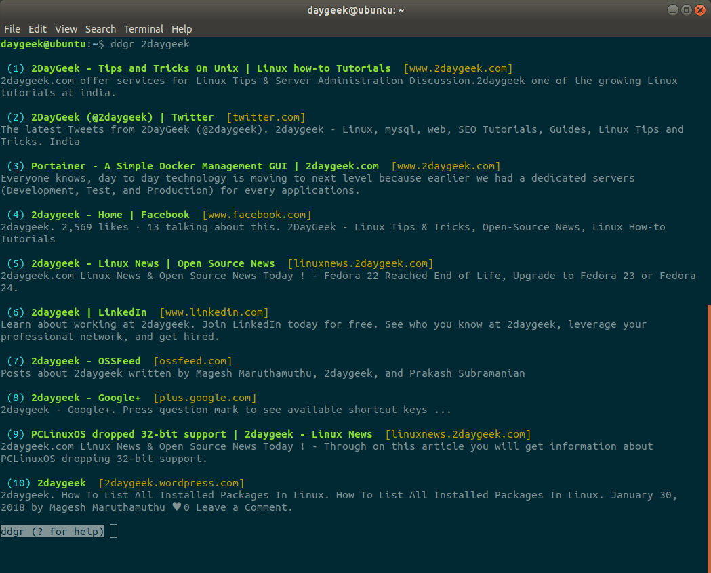This screenshot has width=711, height=573.
Task: Click the www.facebook.com URL in result 4
Action: (257, 215)
